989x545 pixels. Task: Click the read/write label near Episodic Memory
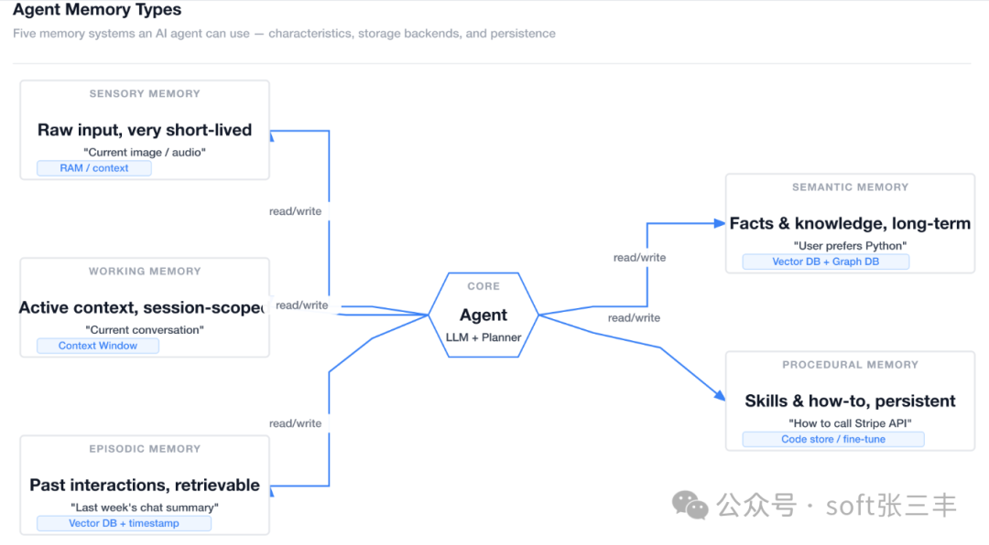pos(295,423)
